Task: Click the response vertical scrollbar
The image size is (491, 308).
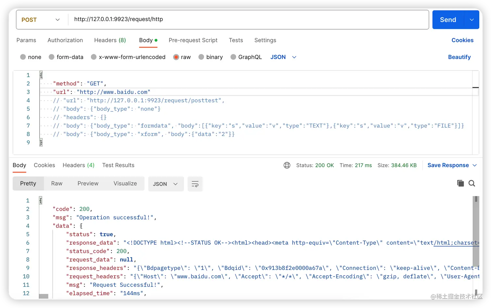Action: (x=476, y=231)
